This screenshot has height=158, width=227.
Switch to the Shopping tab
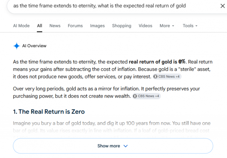[122, 26]
